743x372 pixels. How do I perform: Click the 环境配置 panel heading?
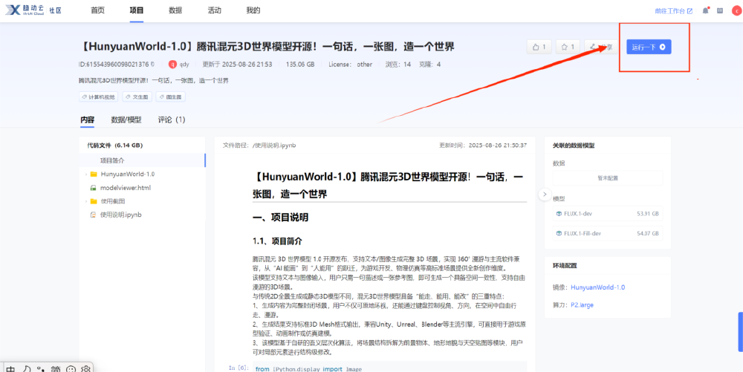(565, 266)
